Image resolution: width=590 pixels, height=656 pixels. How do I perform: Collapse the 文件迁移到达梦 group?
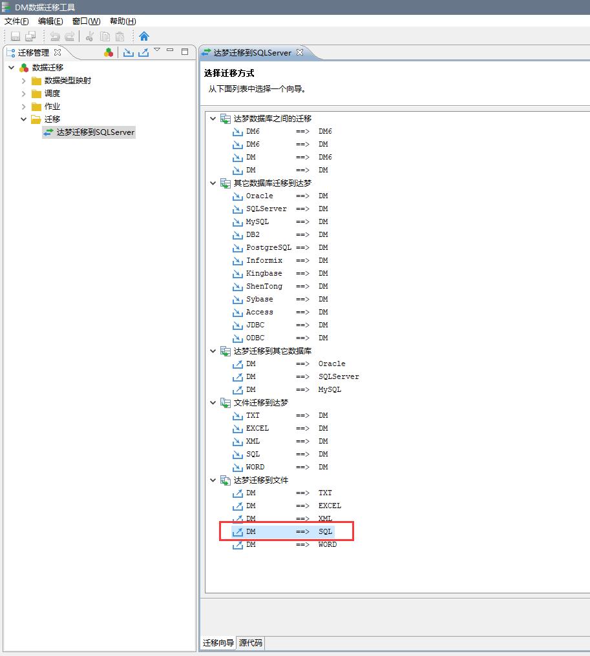[213, 403]
